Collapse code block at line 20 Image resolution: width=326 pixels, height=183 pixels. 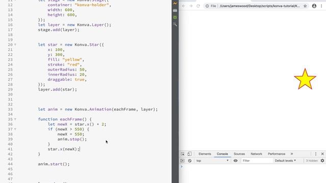(x=15, y=45)
